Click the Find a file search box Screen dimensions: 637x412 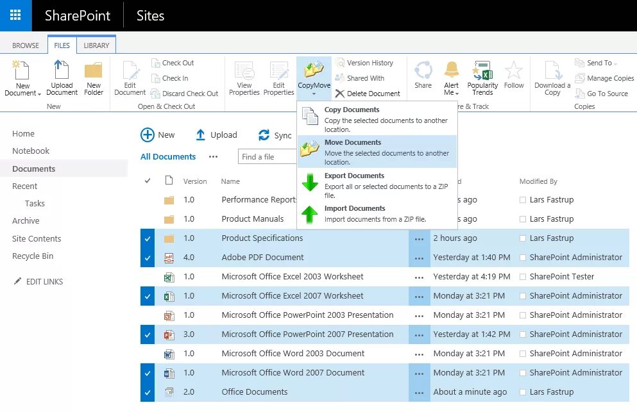pos(268,157)
